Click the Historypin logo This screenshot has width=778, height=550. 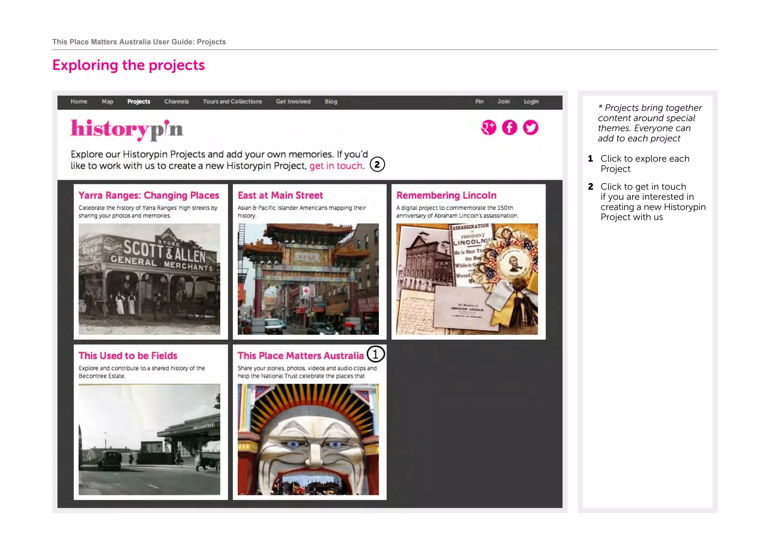click(127, 130)
